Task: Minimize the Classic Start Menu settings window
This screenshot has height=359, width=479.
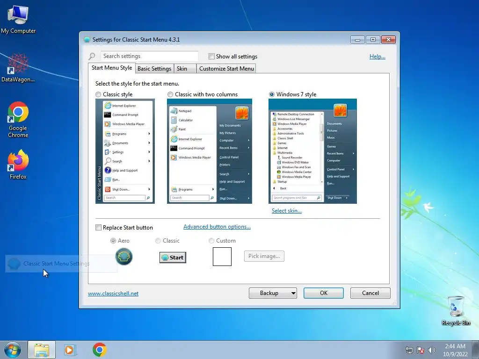Action: pyautogui.click(x=357, y=40)
